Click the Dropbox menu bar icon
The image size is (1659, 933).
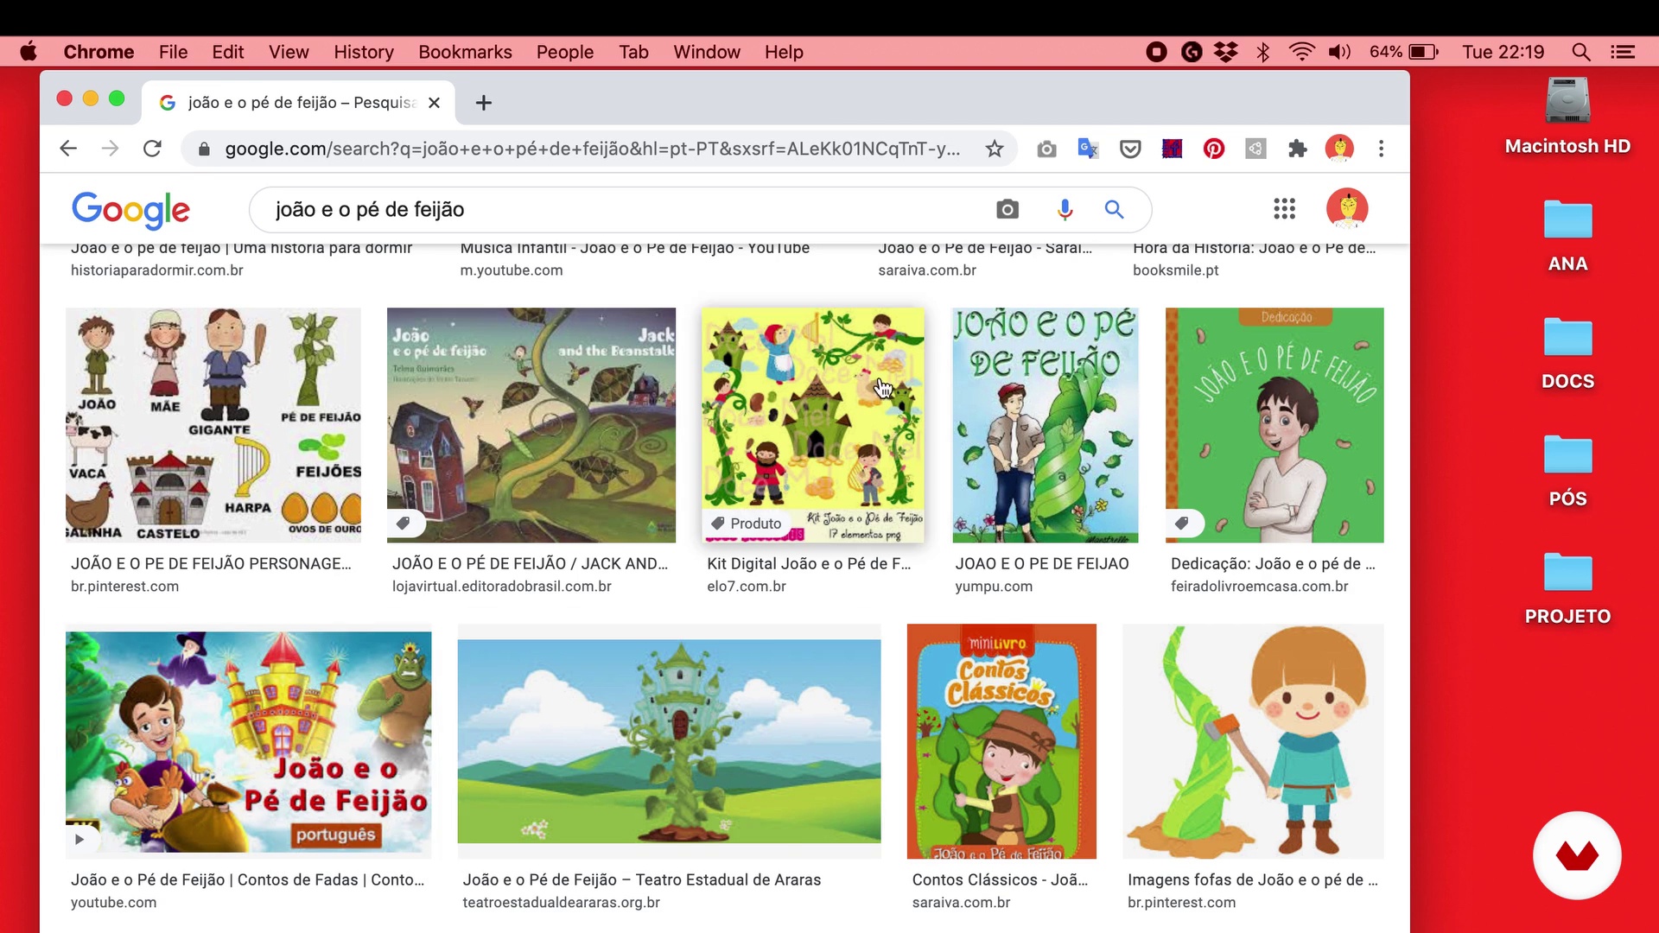(1225, 52)
